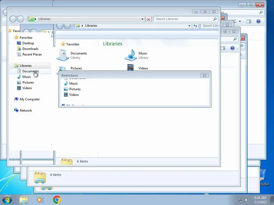Click the Desktop icon in navigation pane
274x205 pixels.
pos(19,43)
